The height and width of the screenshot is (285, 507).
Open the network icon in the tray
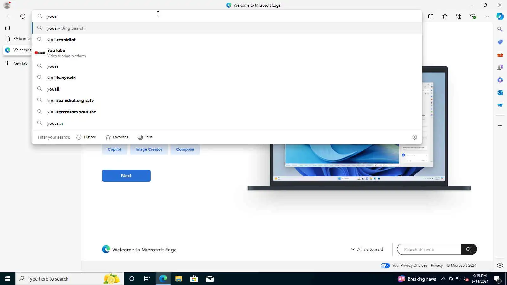pyautogui.click(x=459, y=279)
